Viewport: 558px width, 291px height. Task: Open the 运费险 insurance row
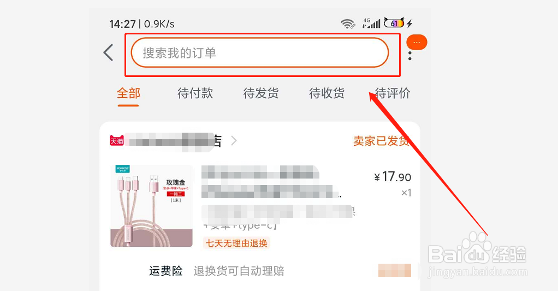coord(260,271)
